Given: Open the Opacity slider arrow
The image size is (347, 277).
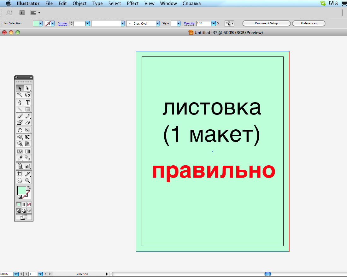Looking at the screenshot, I should (213, 23).
